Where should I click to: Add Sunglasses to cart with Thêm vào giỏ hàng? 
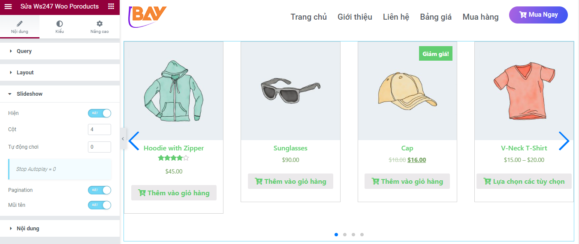(x=290, y=181)
